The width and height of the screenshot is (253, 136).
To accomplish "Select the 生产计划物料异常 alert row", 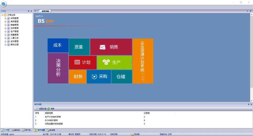I will 143,117.
